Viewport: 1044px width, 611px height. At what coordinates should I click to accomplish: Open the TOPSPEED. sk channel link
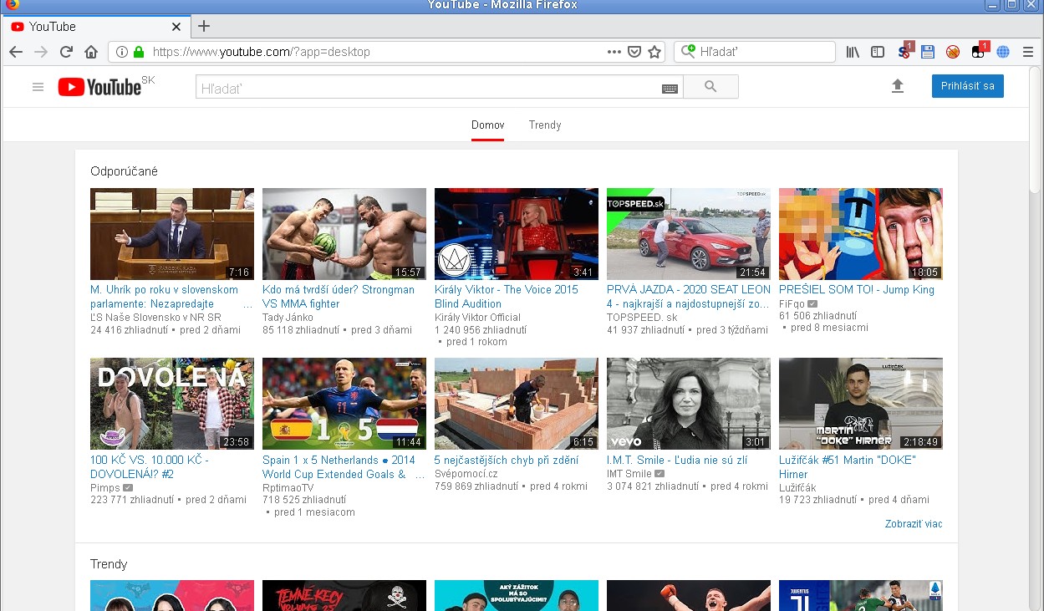[642, 318]
